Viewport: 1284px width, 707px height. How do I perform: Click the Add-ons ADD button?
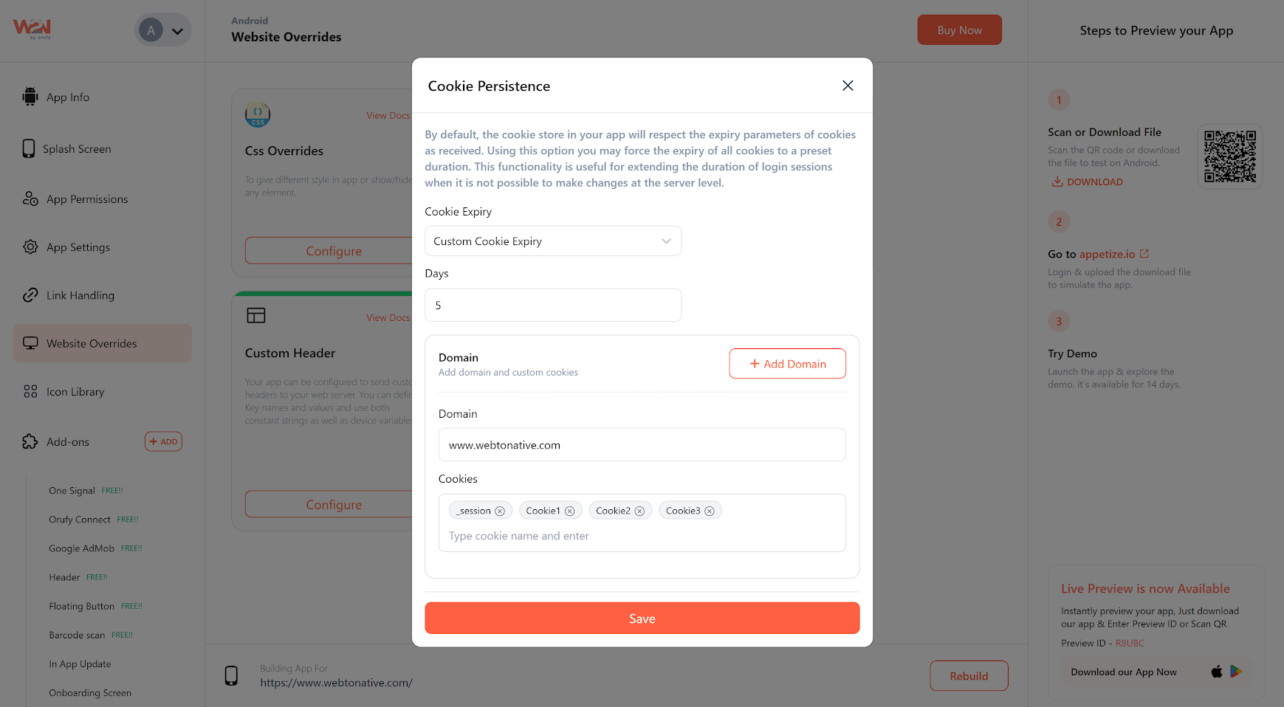[163, 442]
